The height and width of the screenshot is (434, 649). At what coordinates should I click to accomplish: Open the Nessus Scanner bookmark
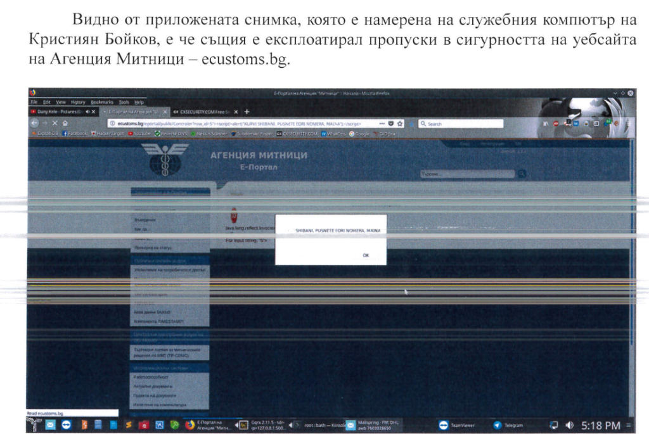point(209,134)
